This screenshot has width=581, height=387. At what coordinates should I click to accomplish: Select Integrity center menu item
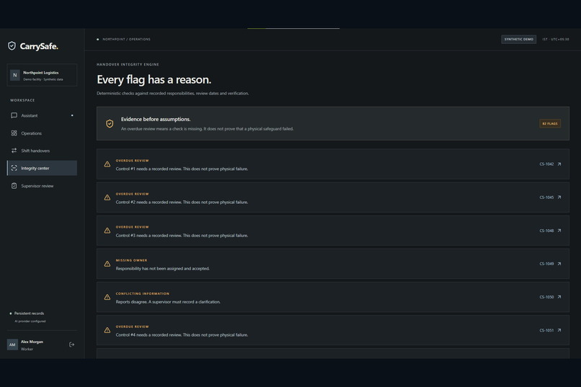point(42,168)
